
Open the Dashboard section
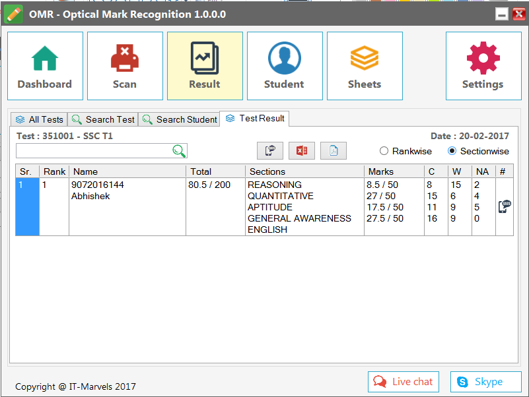pos(45,66)
